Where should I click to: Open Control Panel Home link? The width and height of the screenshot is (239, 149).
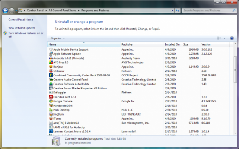coord(21,20)
